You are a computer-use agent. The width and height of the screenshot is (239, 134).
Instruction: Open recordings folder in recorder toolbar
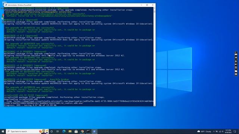point(236,71)
